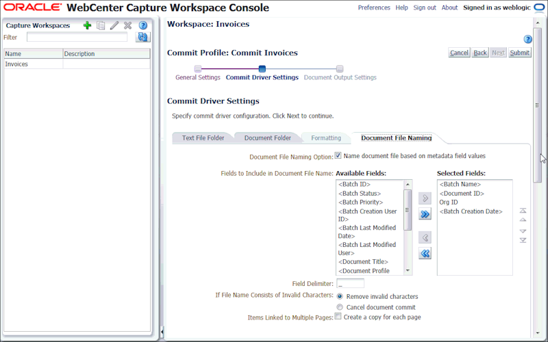Select <Batch Last Modified Date> field
This screenshot has width=548, height=342.
point(367,232)
